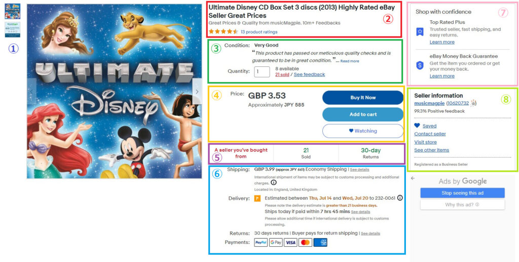Click the VISA card icon
The width and height of the screenshot is (519, 262).
[290, 242]
